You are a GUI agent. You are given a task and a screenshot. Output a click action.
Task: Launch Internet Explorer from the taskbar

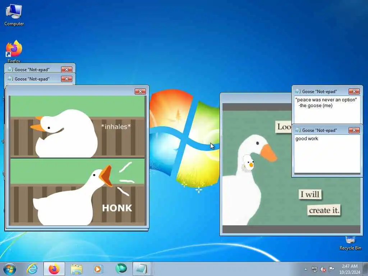pyautogui.click(x=32, y=269)
